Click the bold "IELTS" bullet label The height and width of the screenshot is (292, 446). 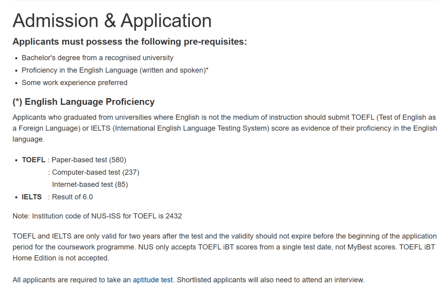tap(32, 197)
